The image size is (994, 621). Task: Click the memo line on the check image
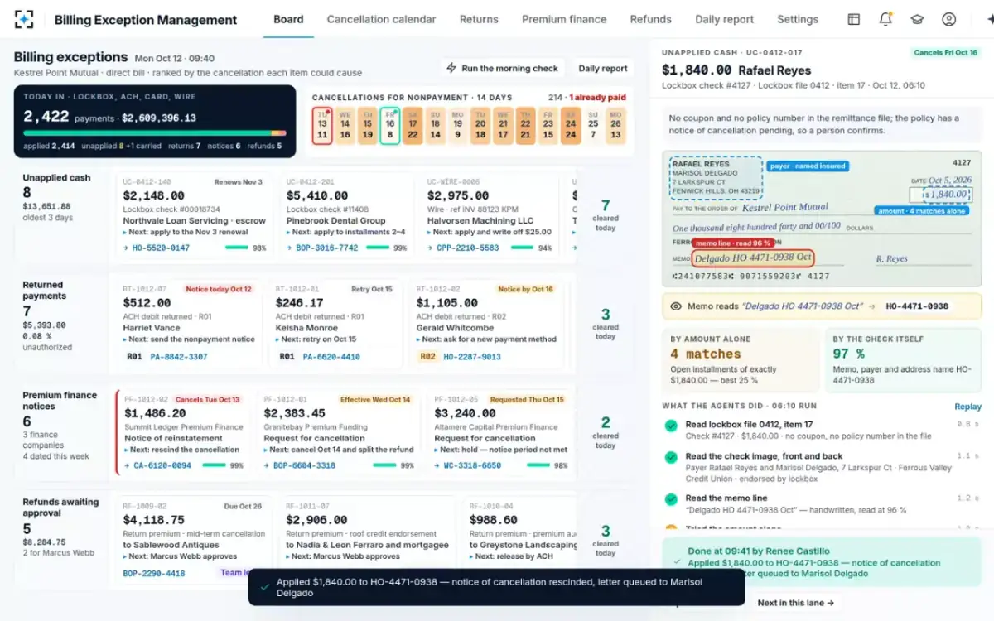point(753,258)
